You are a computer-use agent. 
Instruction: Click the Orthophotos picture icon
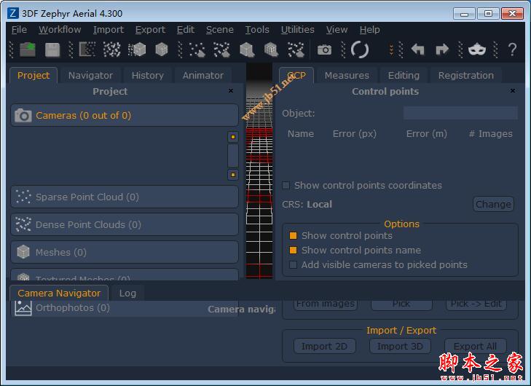point(23,308)
